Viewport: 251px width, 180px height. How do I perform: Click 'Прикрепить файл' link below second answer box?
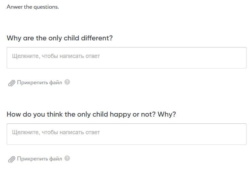[39, 159]
